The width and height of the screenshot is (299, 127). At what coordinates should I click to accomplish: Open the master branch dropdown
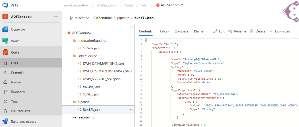point(79,18)
